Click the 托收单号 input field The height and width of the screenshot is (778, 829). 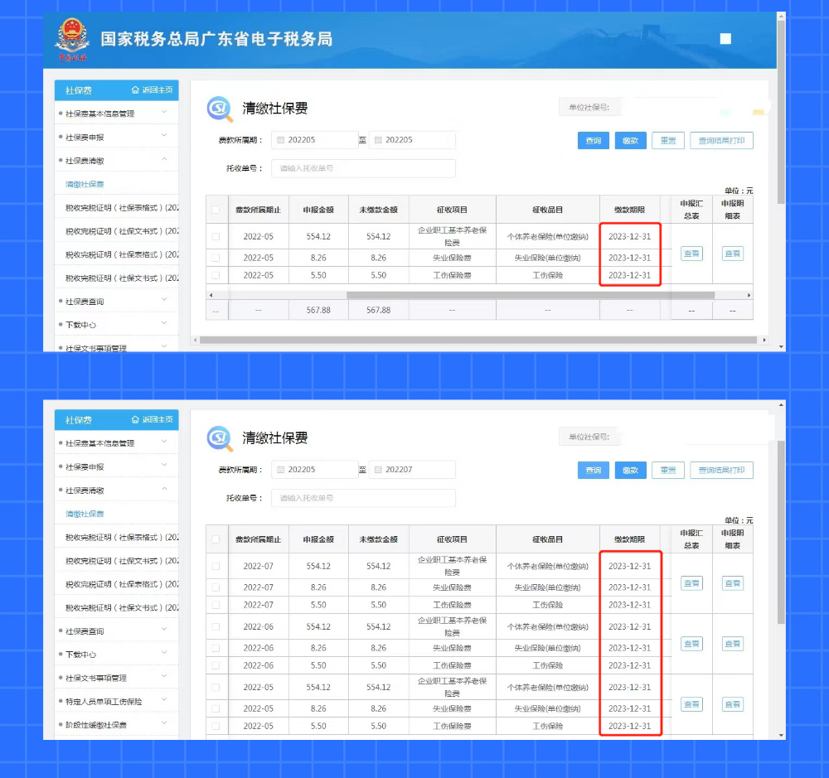[363, 168]
